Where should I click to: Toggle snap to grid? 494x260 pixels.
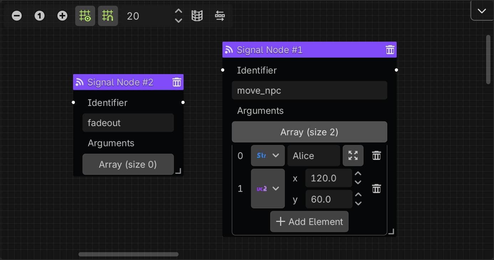click(x=108, y=16)
